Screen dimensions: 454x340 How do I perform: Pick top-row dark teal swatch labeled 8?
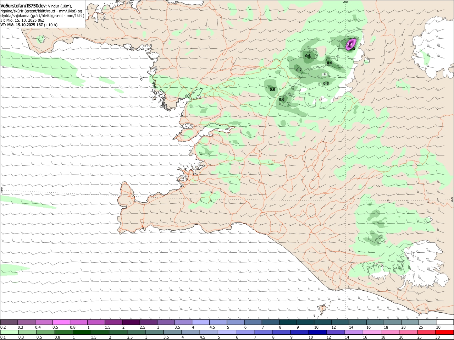288,322
